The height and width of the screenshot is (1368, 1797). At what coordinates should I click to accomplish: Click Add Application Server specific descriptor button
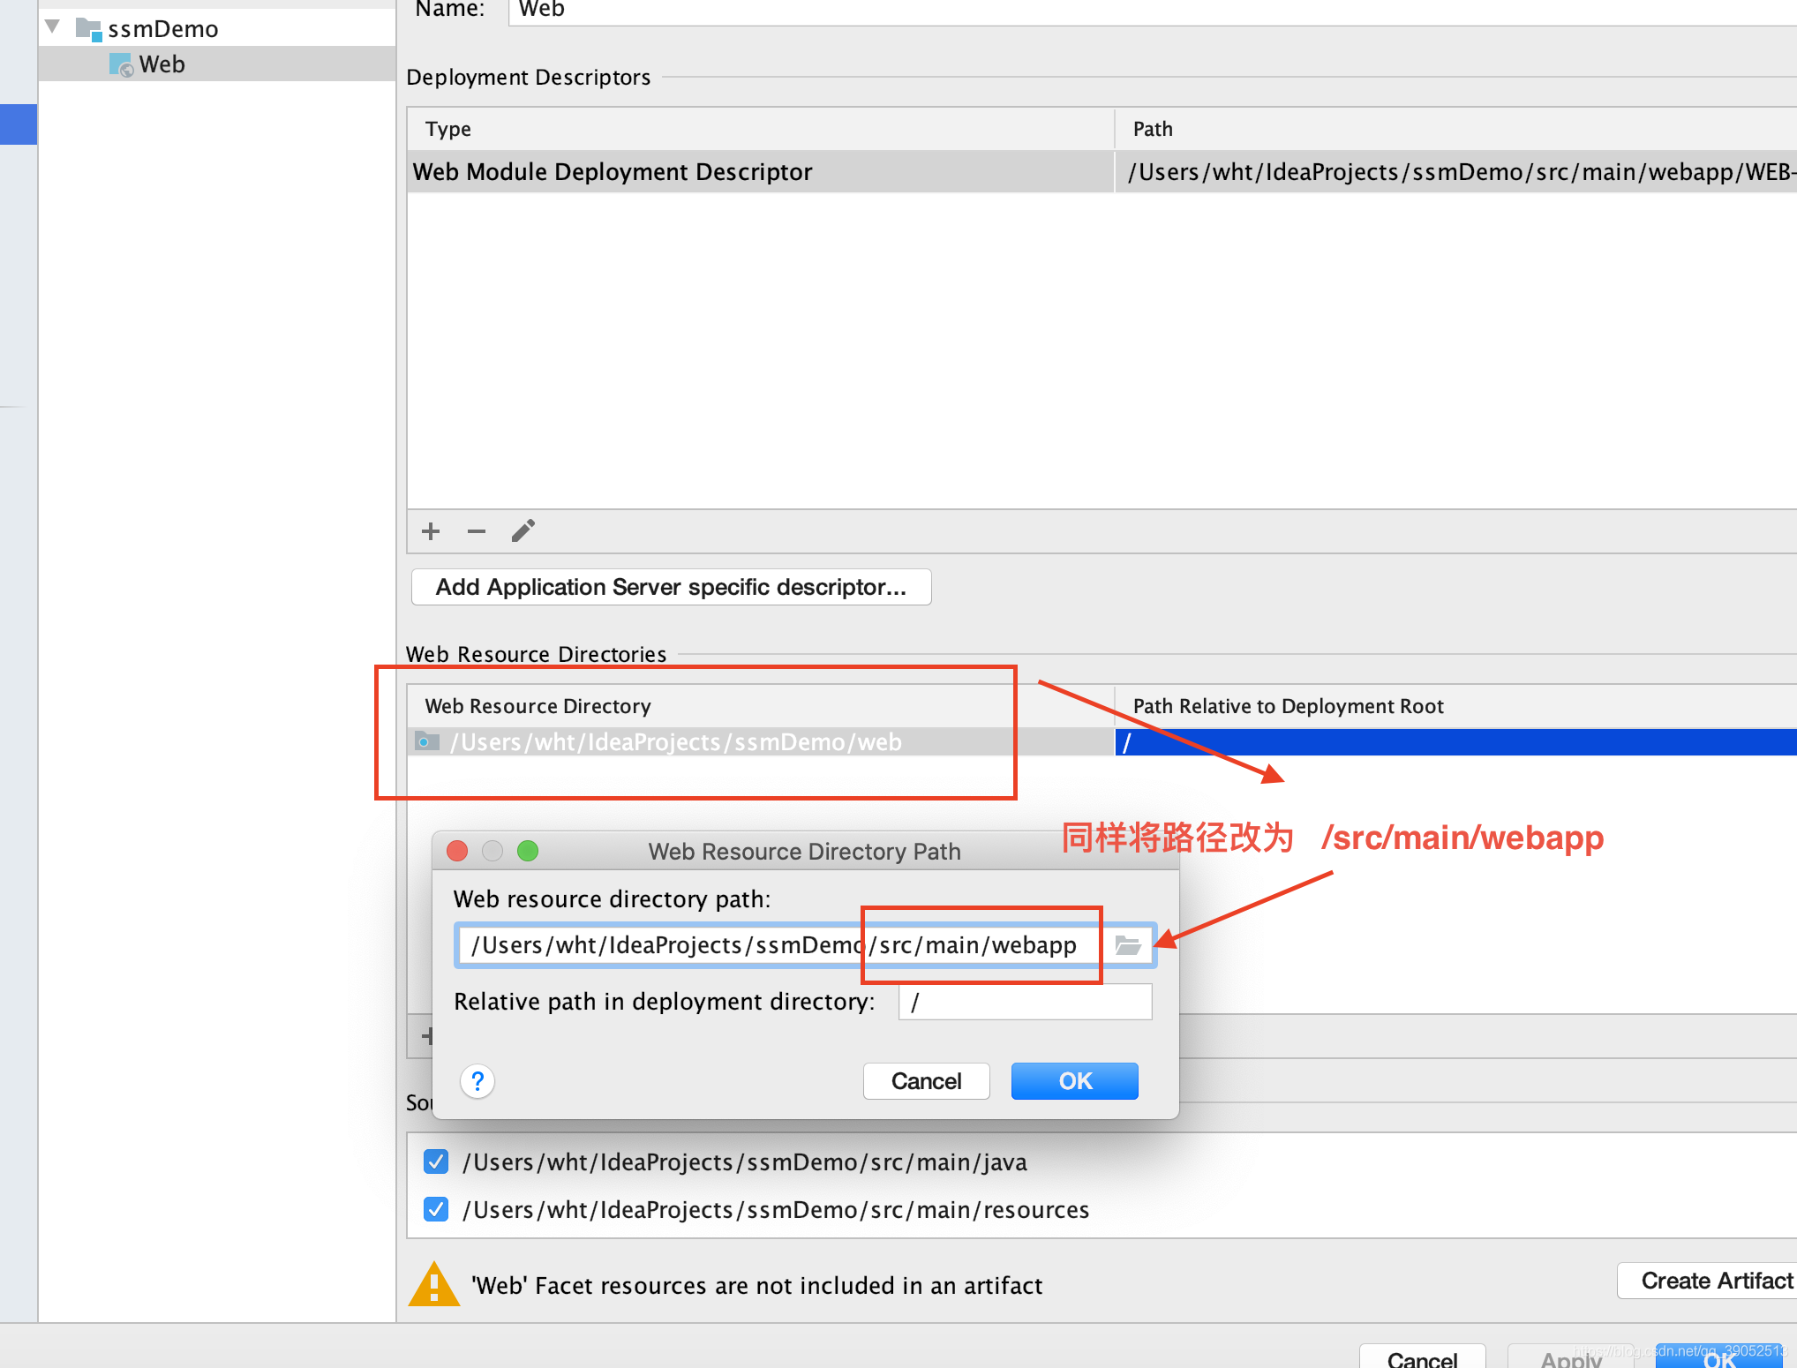[671, 587]
